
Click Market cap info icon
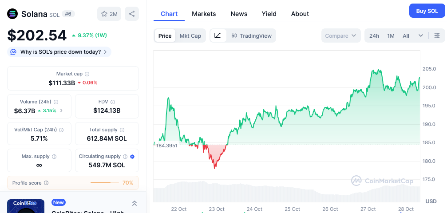pyautogui.click(x=87, y=74)
